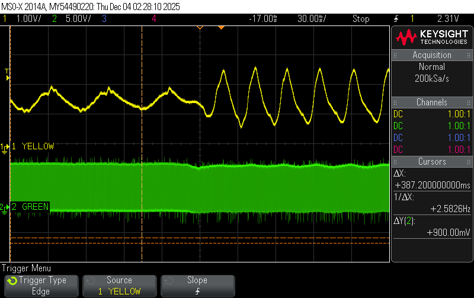The height and width of the screenshot is (298, 474).
Task: Click the ΔY(2) value +900.00mV
Action: coord(449,232)
